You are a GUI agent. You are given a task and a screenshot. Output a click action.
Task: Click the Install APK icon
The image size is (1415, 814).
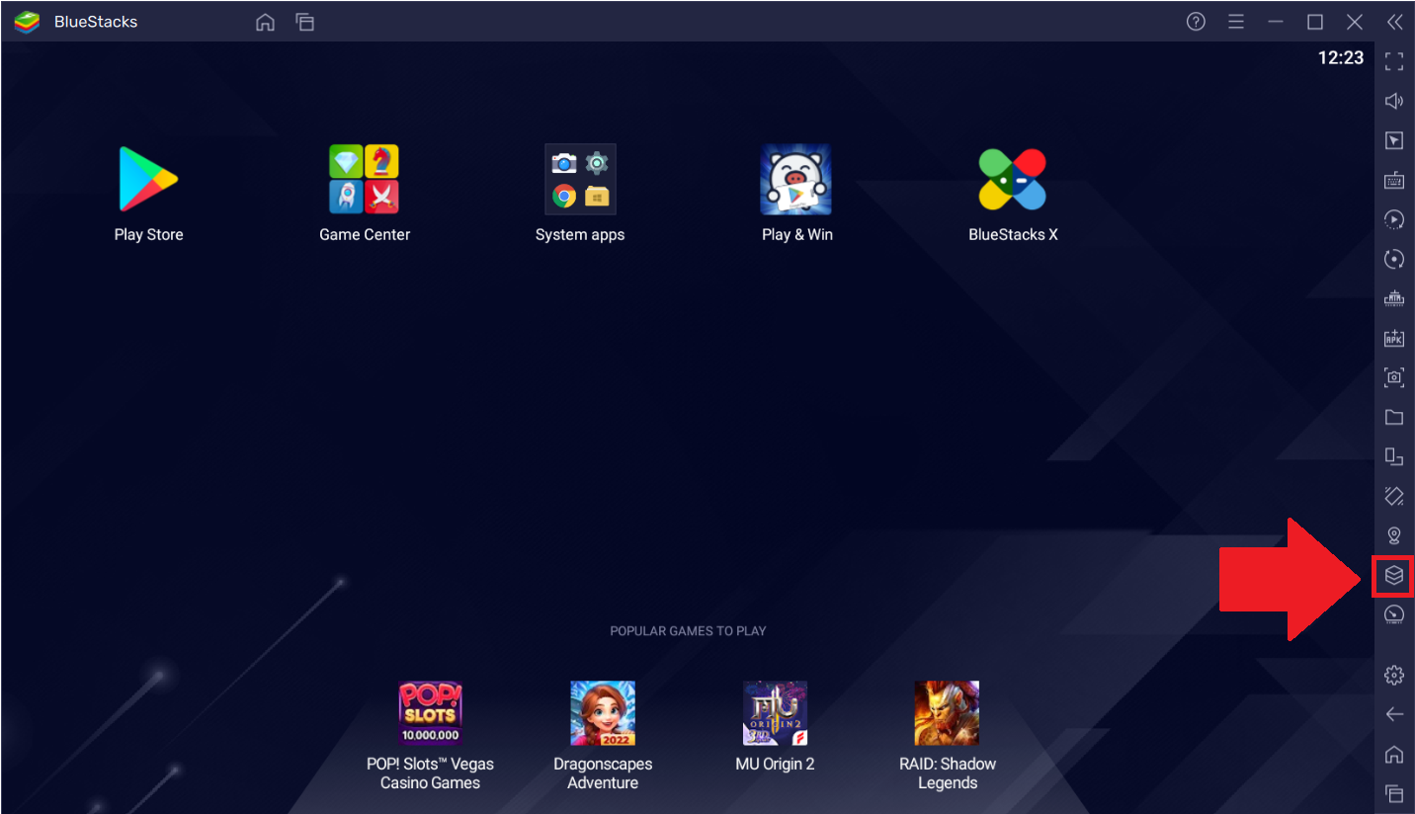click(1394, 338)
